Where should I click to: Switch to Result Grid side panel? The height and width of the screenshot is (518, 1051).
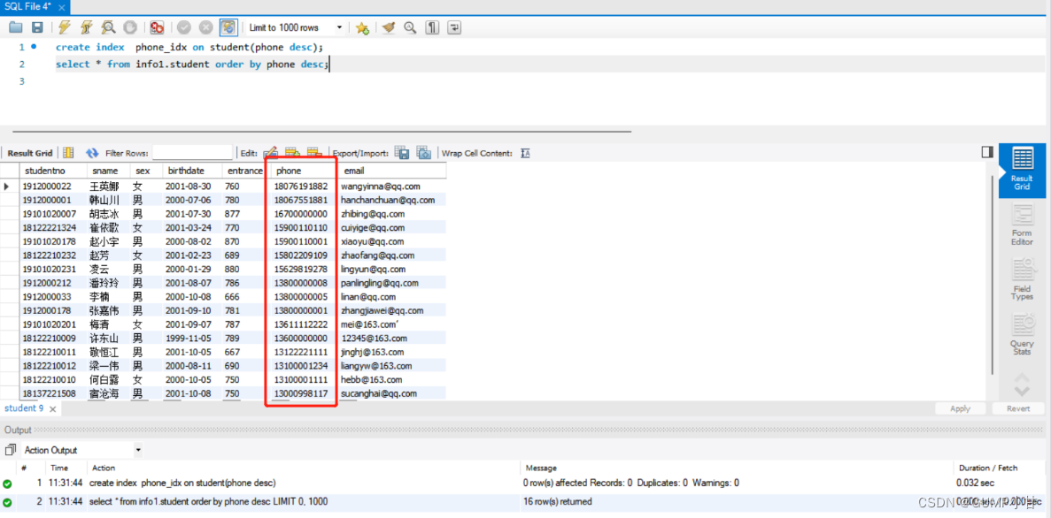point(1022,170)
